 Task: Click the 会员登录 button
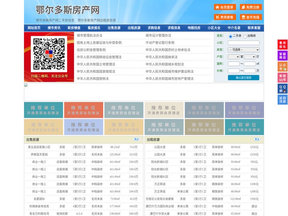tap(225, 7)
